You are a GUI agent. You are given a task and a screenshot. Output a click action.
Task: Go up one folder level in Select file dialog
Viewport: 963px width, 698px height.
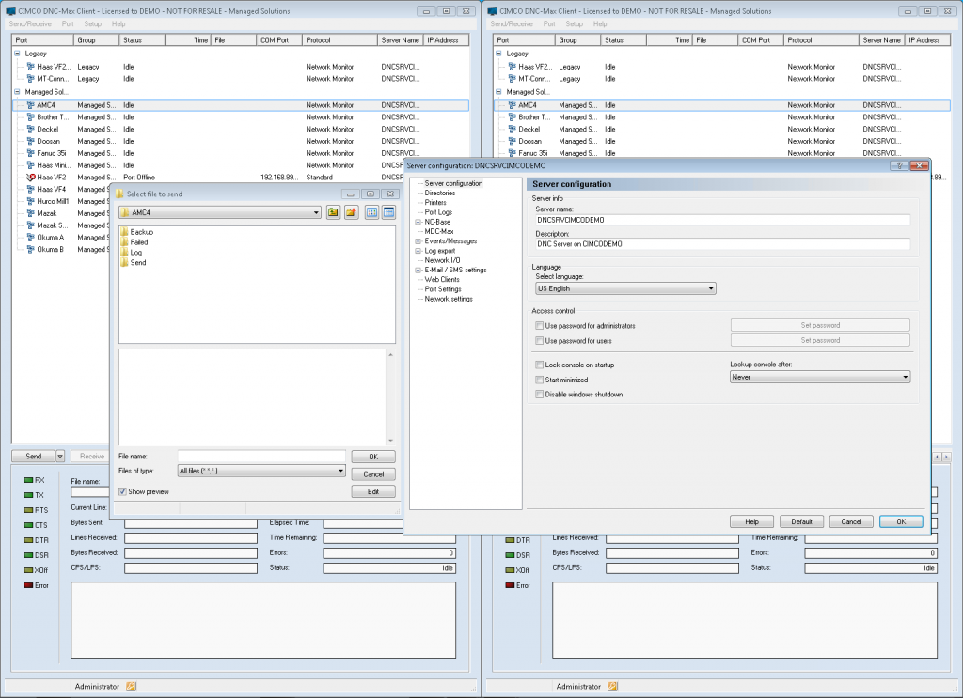[333, 212]
